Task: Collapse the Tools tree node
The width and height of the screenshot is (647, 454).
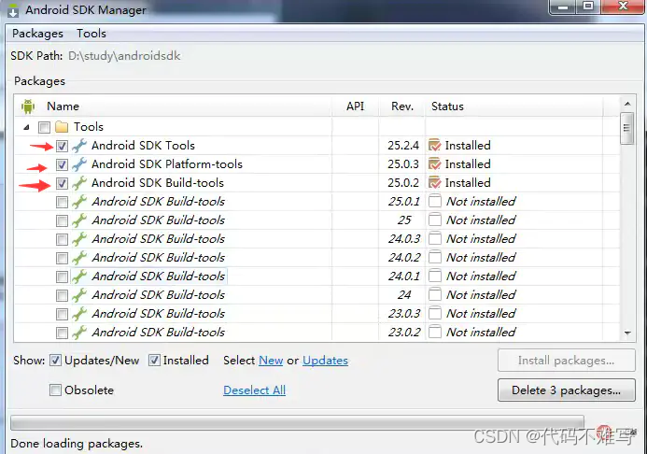Action: 26,127
